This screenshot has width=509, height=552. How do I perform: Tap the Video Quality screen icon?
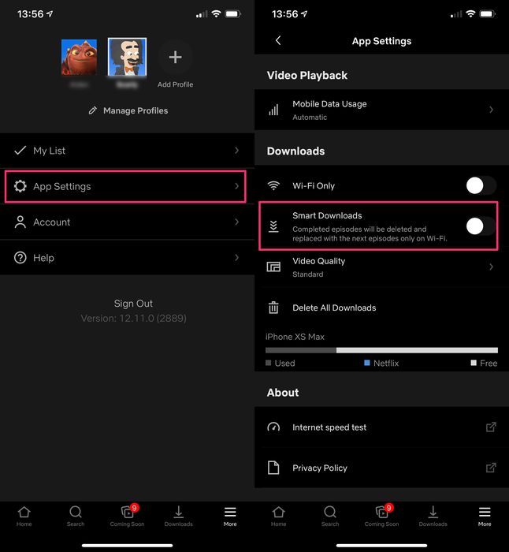point(273,267)
